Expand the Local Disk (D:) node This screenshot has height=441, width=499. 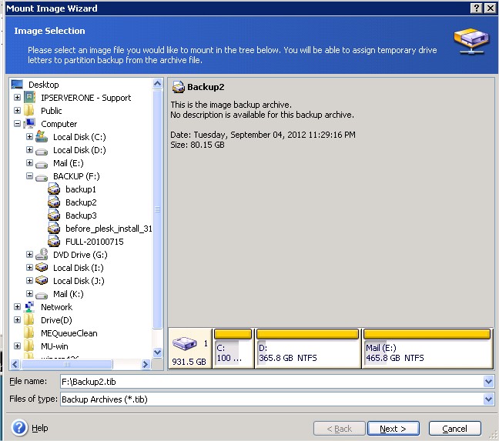click(29, 150)
